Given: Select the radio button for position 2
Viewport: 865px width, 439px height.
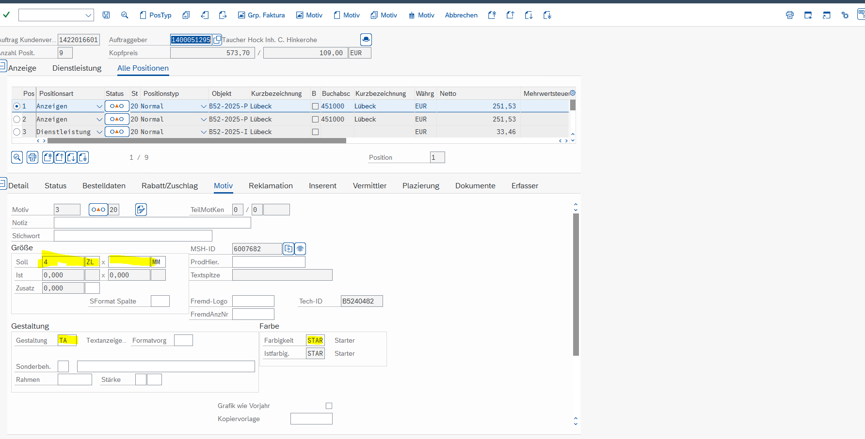Looking at the screenshot, I should coord(17,119).
